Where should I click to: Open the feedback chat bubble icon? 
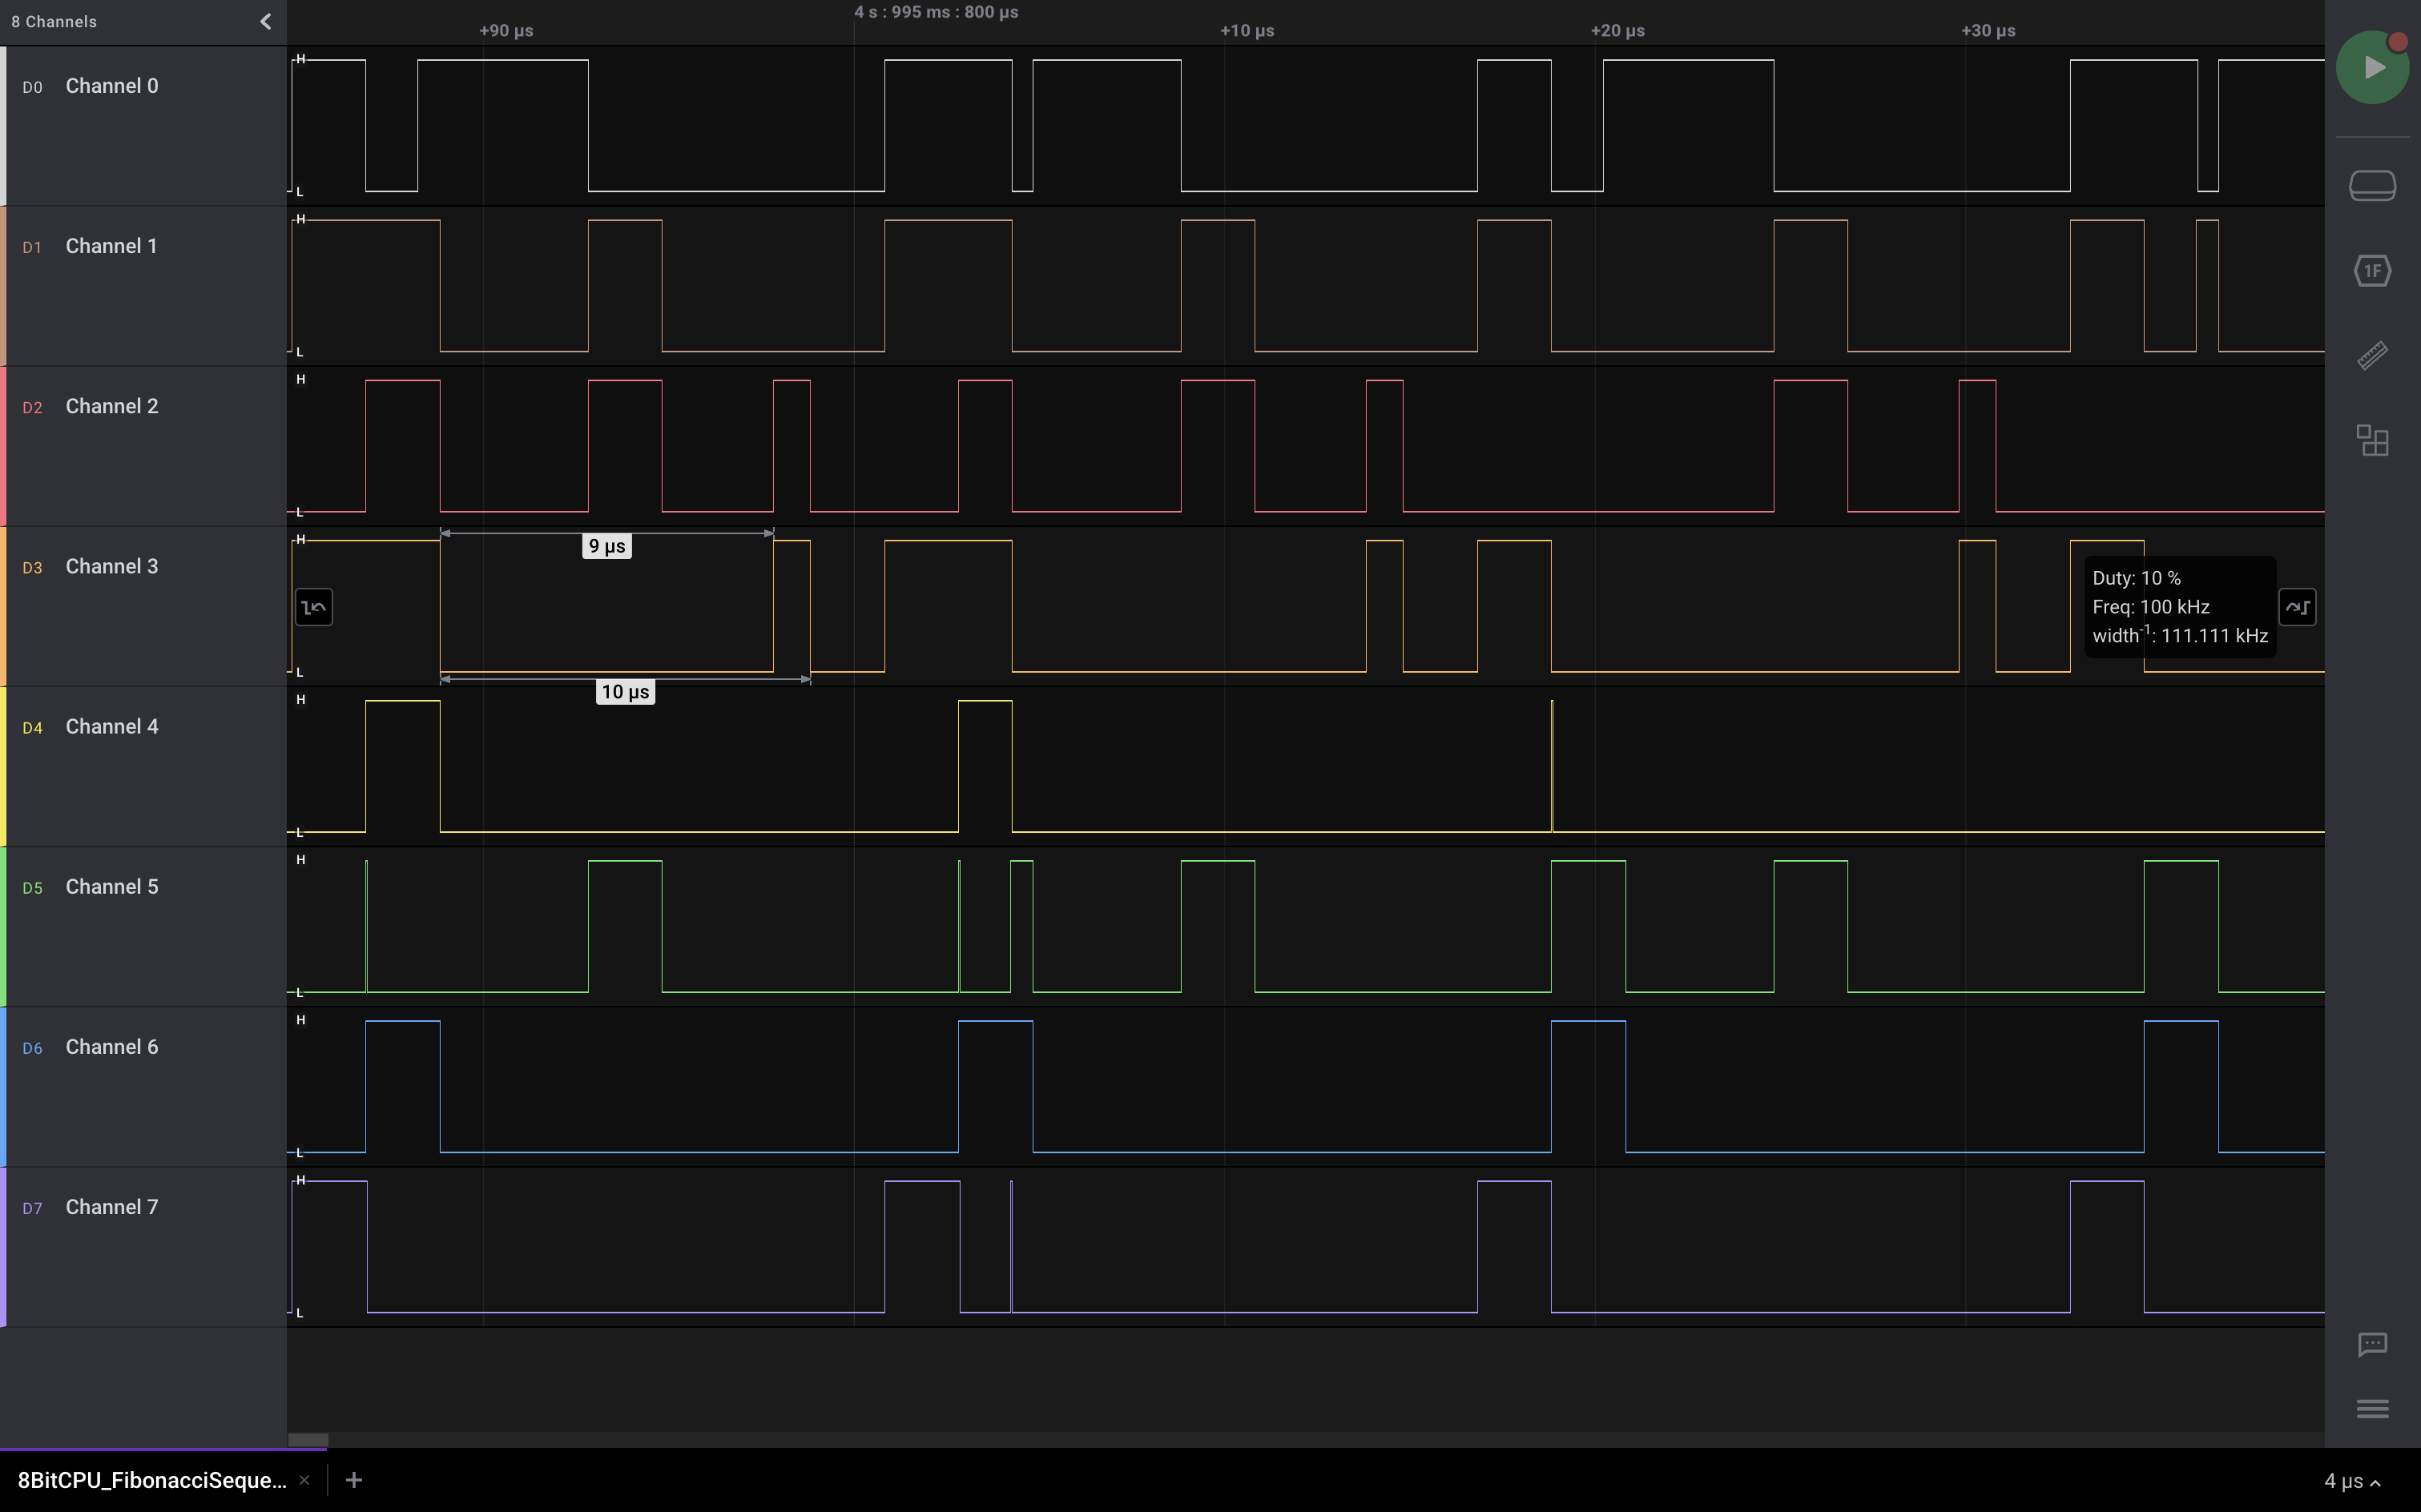(x=2372, y=1344)
